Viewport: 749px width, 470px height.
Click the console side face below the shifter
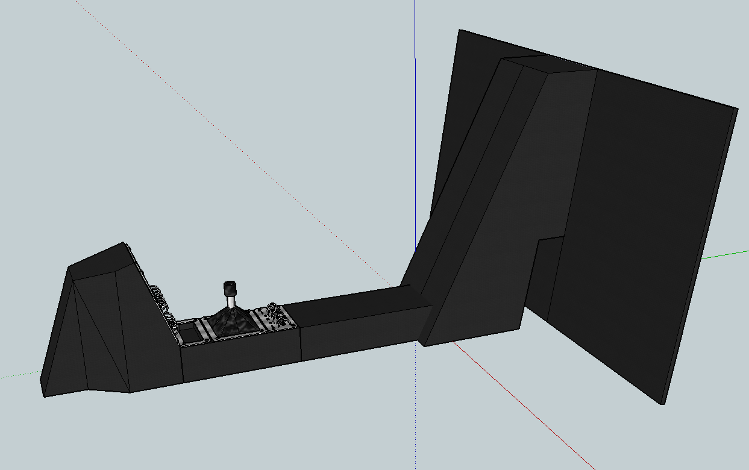pos(241,359)
